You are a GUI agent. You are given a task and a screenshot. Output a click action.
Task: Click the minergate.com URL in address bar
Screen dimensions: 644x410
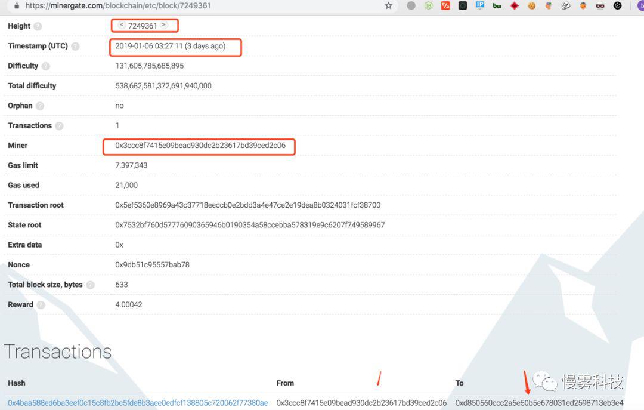pyautogui.click(x=118, y=6)
